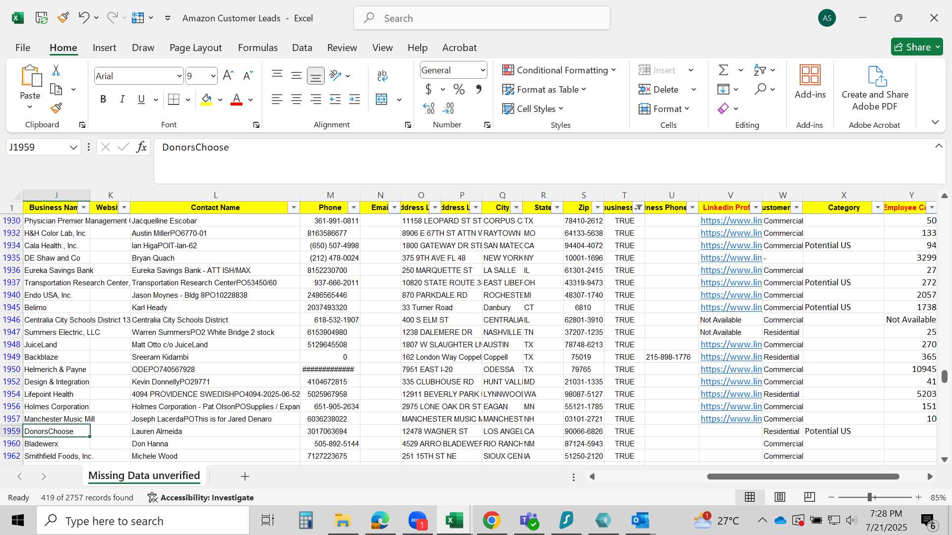The width and height of the screenshot is (952, 535).
Task: Click the Comma Style icon
Action: click(478, 90)
